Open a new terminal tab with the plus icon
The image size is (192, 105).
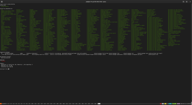[2, 2]
